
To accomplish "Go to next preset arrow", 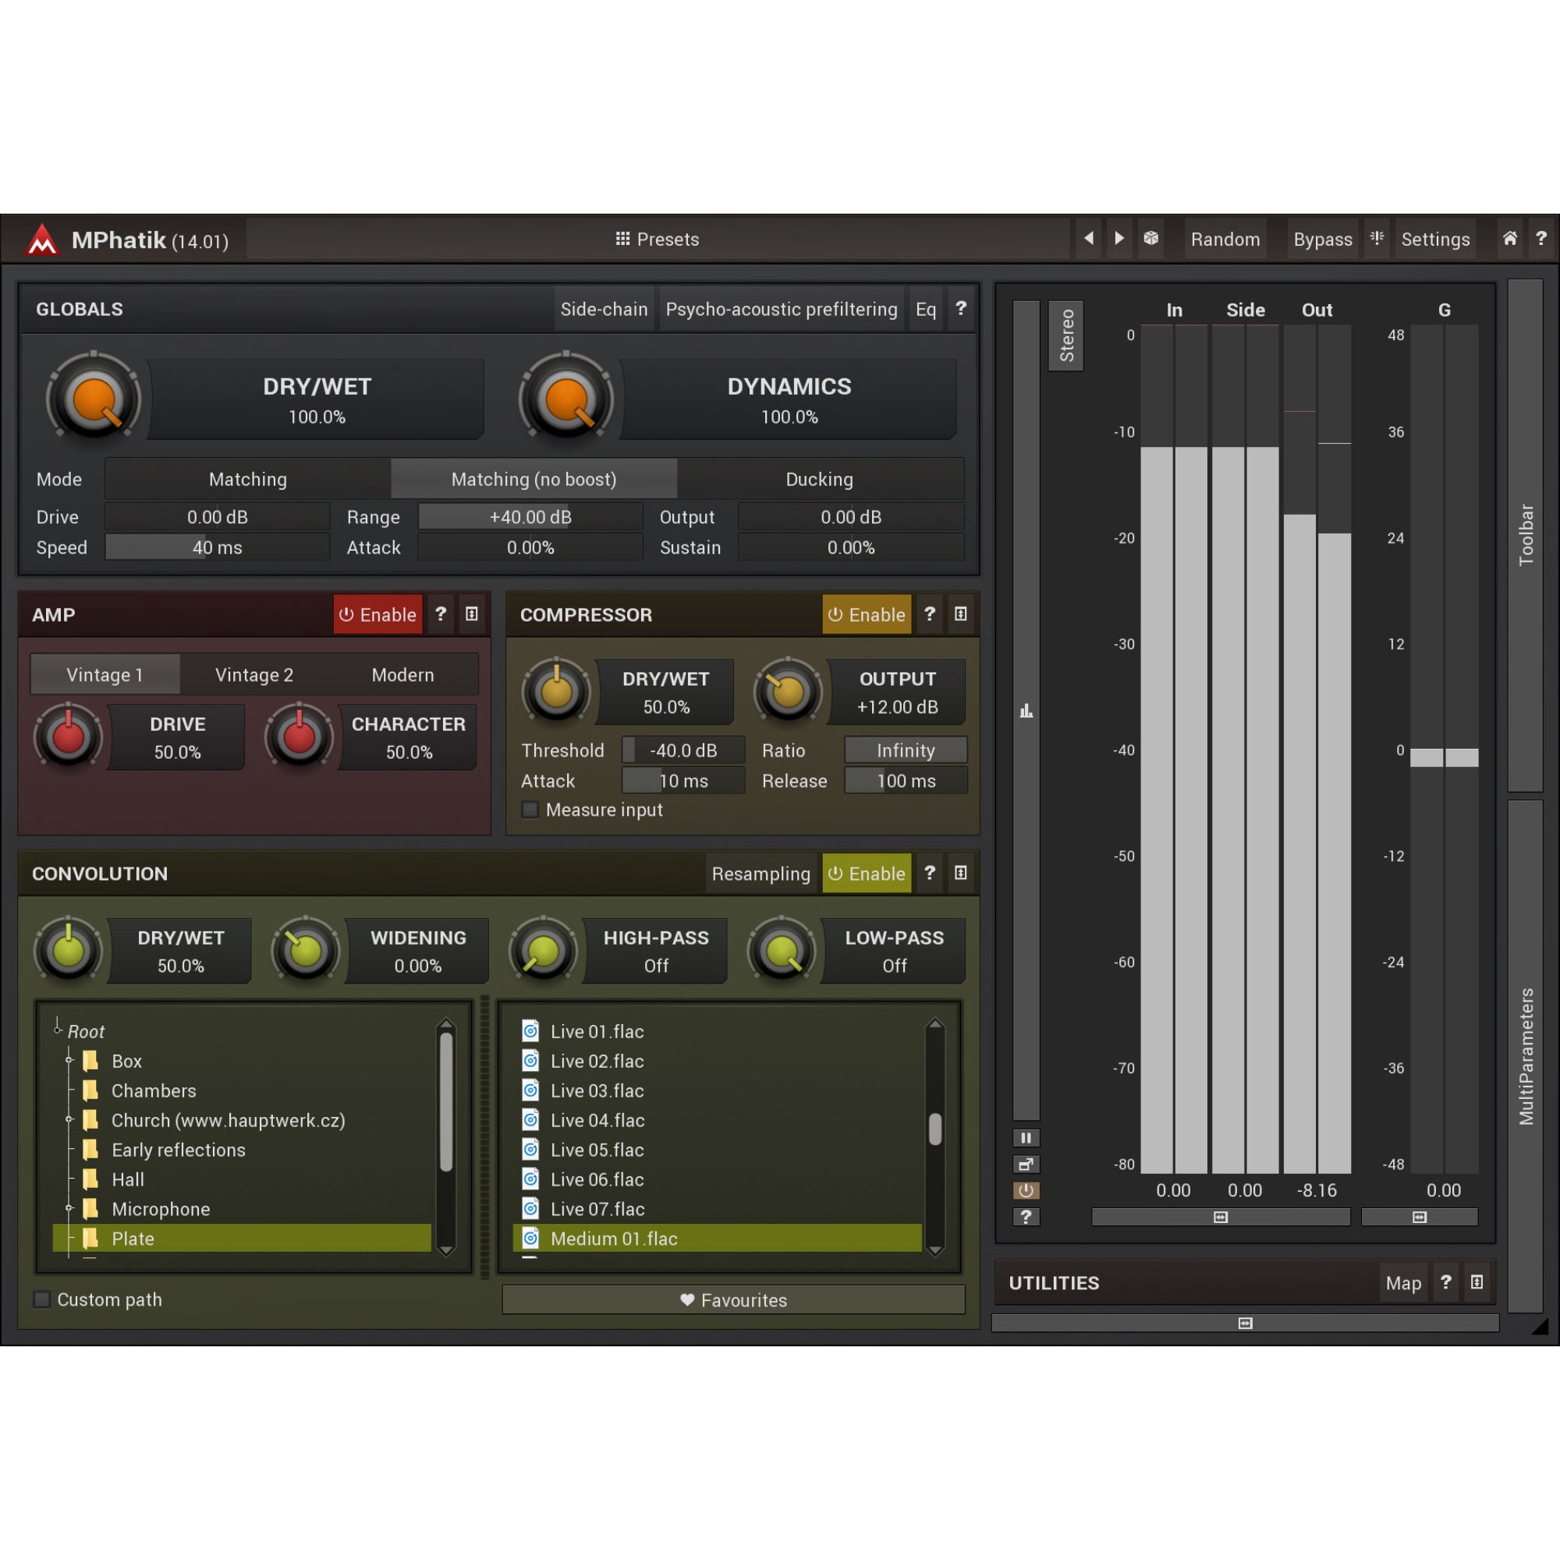I will pos(1119,238).
